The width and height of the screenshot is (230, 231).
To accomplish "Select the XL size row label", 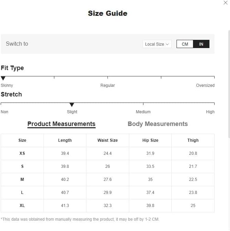I will pyautogui.click(x=22, y=206).
